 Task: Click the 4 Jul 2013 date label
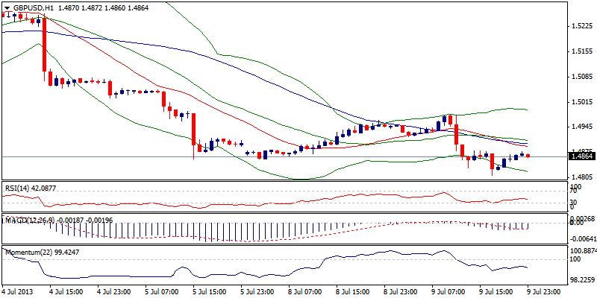pos(18,293)
